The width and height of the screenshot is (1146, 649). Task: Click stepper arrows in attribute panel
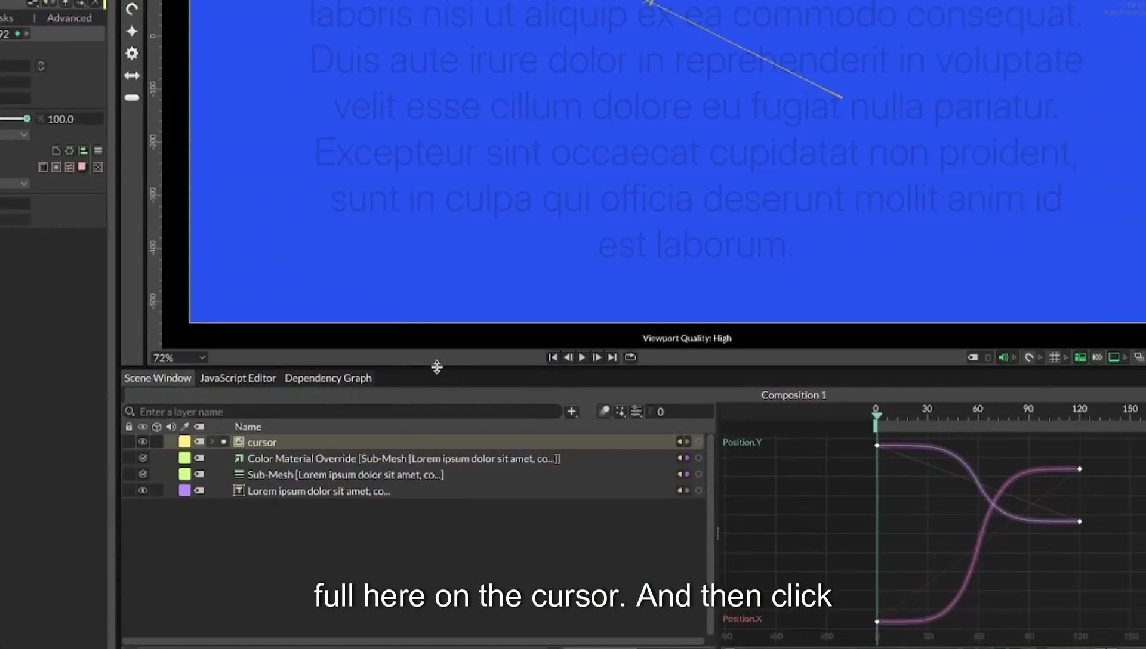coord(41,66)
